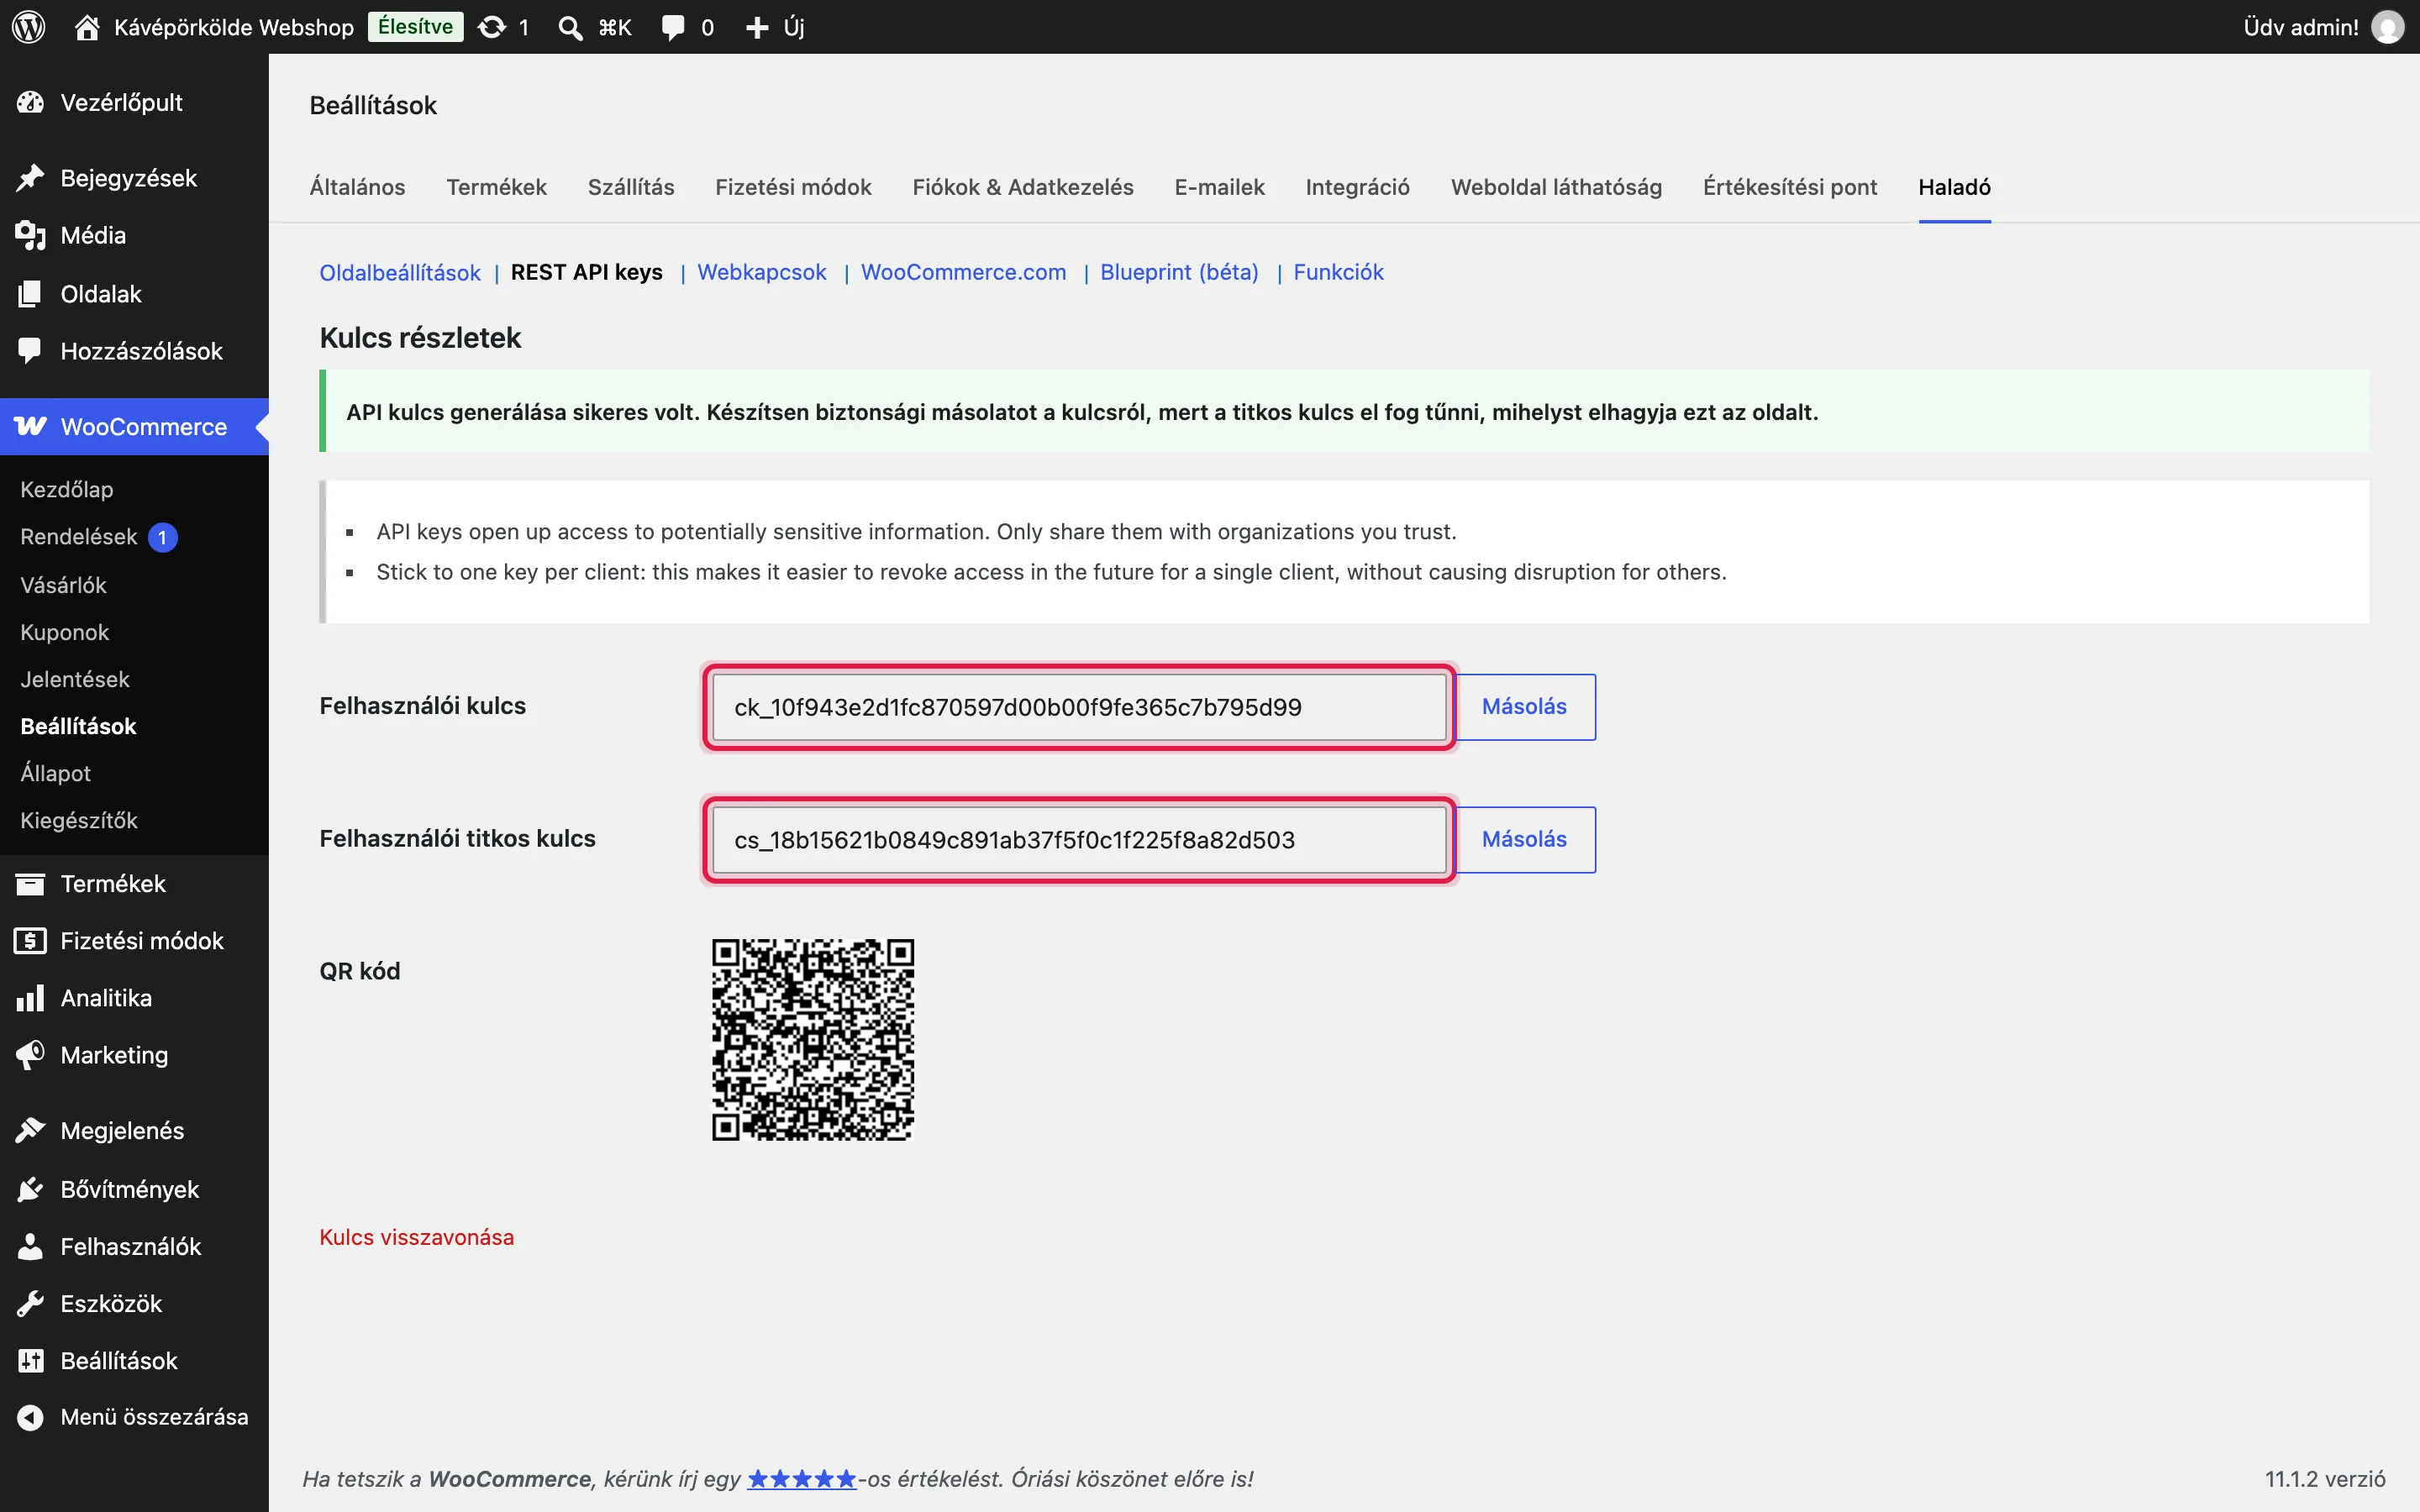Screen dimensions: 2420x1512
Task: Click the Kulcs visszavonása link
Action: (x=416, y=1237)
